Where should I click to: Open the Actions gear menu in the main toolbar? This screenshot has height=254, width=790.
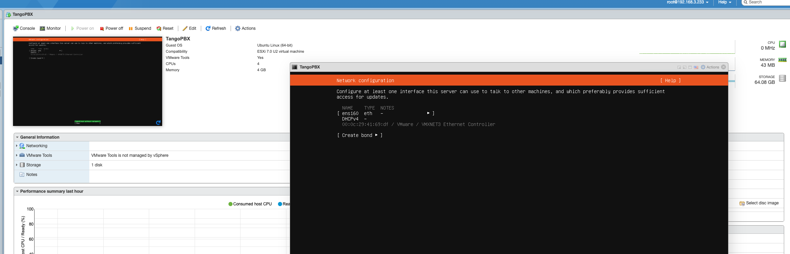coord(245,28)
